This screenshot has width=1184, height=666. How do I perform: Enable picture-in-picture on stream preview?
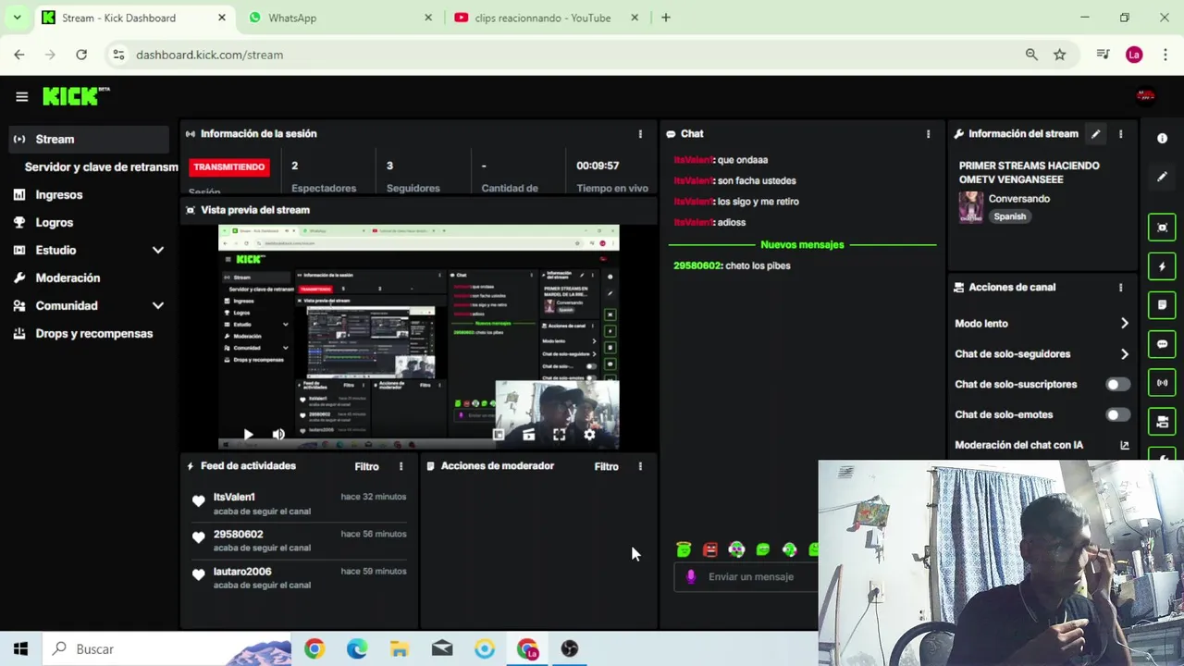pos(499,434)
